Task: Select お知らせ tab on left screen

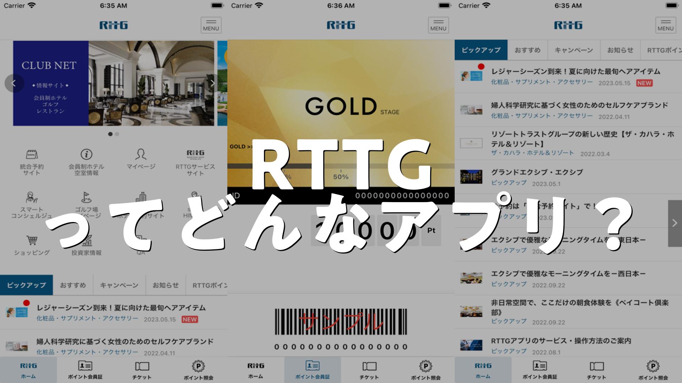Action: pos(166,285)
